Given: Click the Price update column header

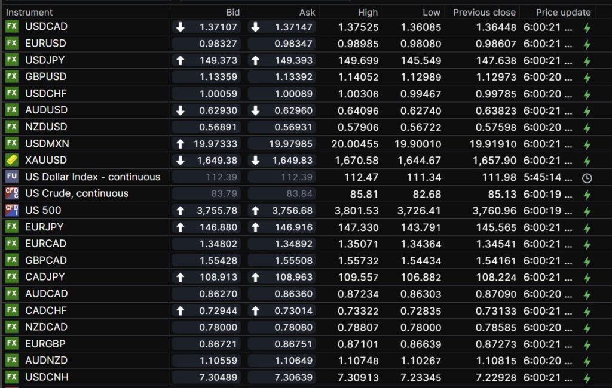Looking at the screenshot, I should pyautogui.click(x=563, y=12).
